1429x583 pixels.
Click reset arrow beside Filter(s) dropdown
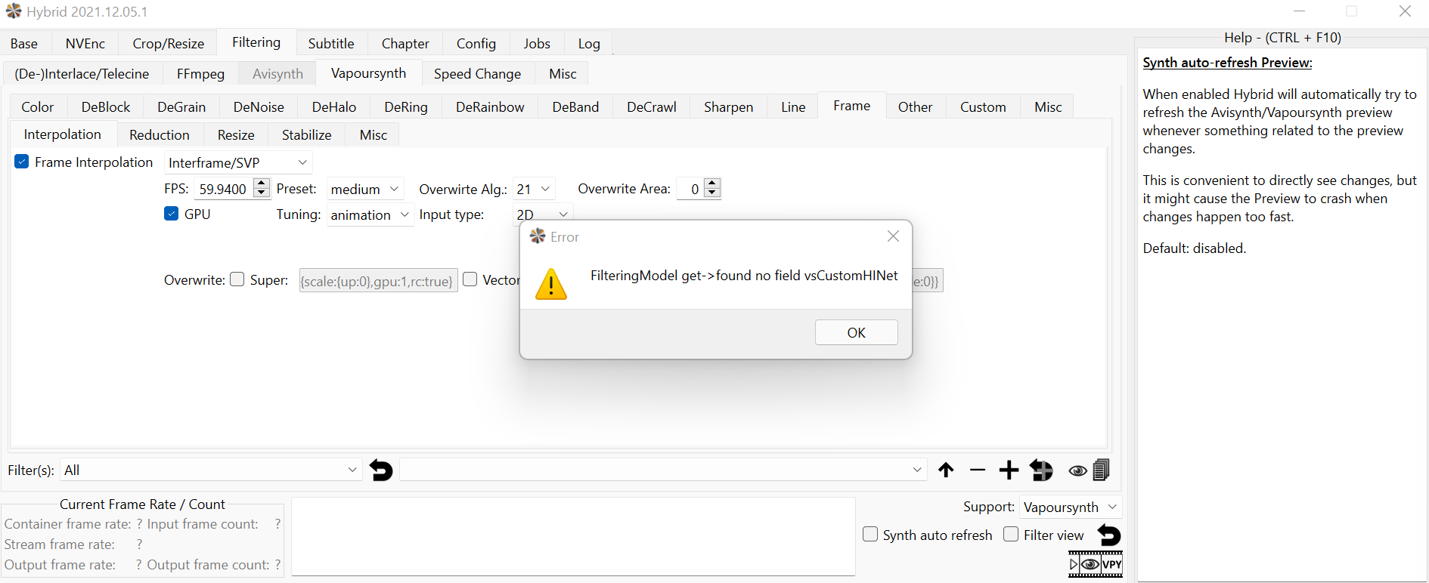(x=381, y=470)
